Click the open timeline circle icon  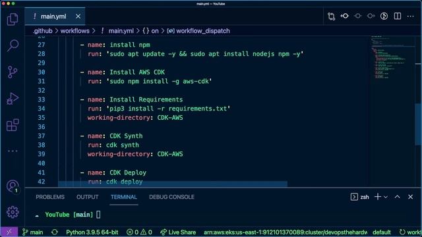tap(384, 16)
